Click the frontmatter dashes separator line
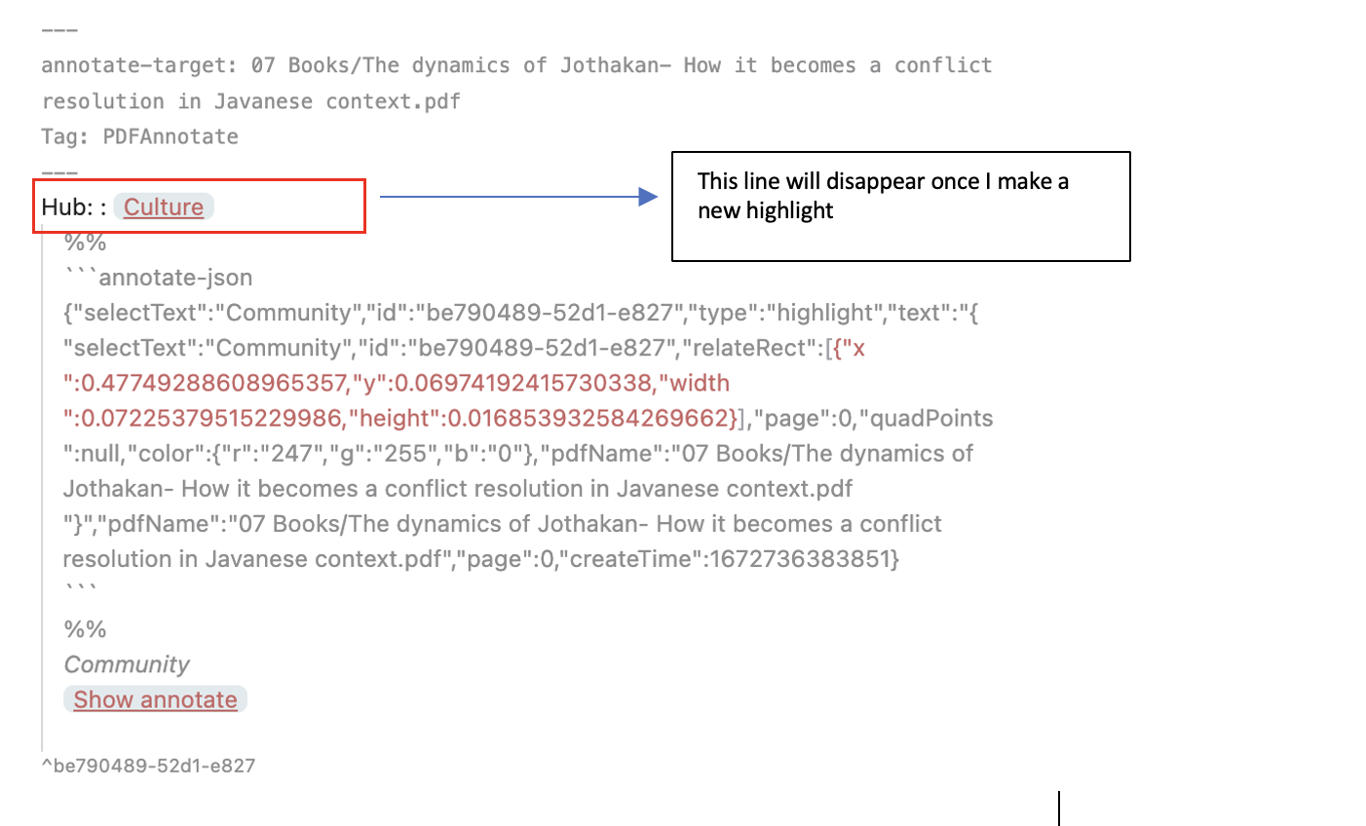Image resolution: width=1366 pixels, height=826 pixels. (60, 29)
